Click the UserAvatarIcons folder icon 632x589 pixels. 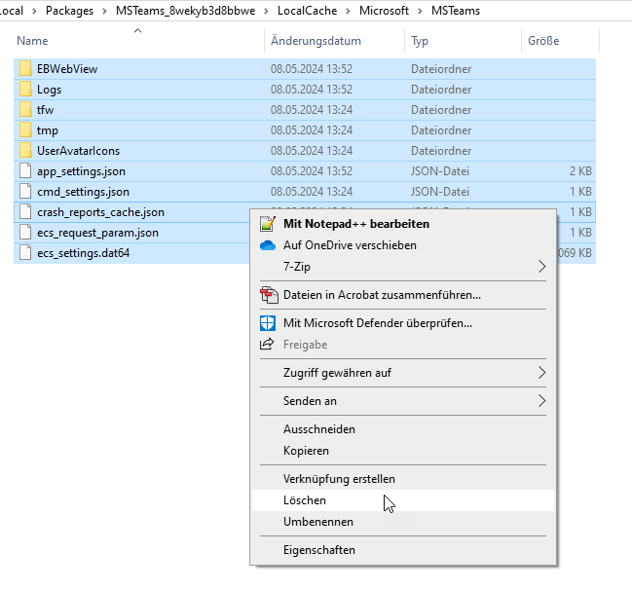point(25,151)
